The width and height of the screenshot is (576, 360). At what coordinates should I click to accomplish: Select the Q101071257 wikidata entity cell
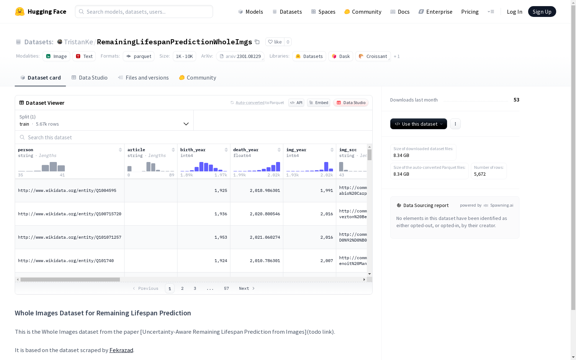[70, 237]
